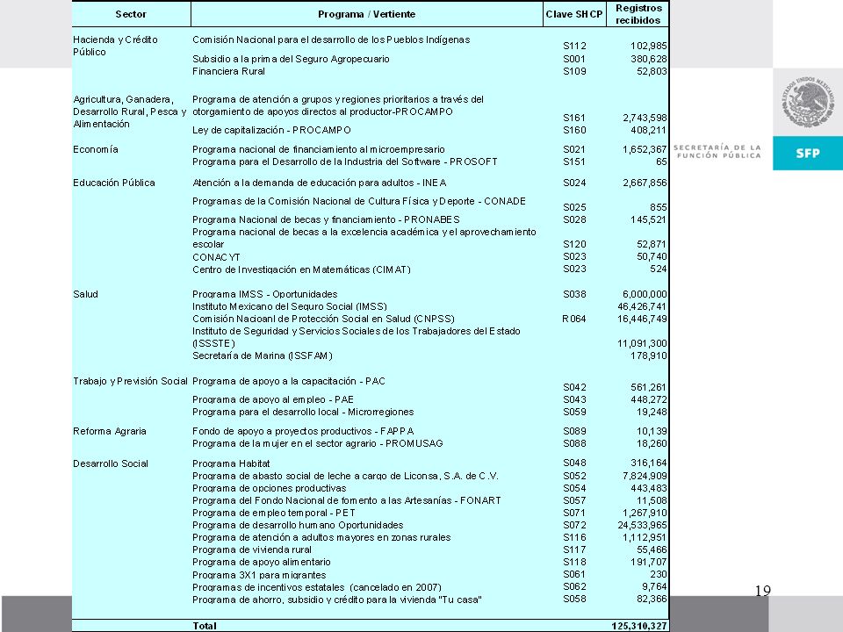Click 'Secretaría de Marina (ISSFAM)' row
843x632 pixels.
(x=263, y=355)
